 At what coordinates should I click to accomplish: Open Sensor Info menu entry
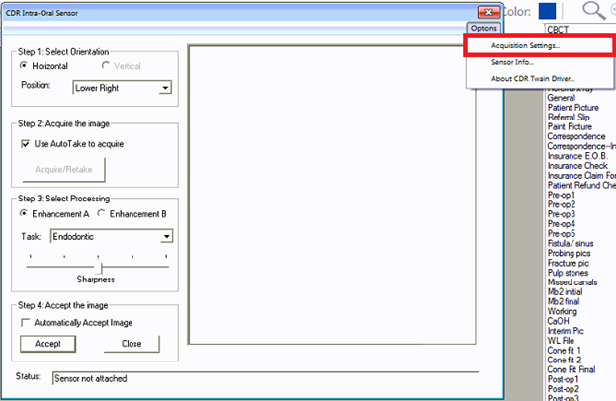(512, 62)
